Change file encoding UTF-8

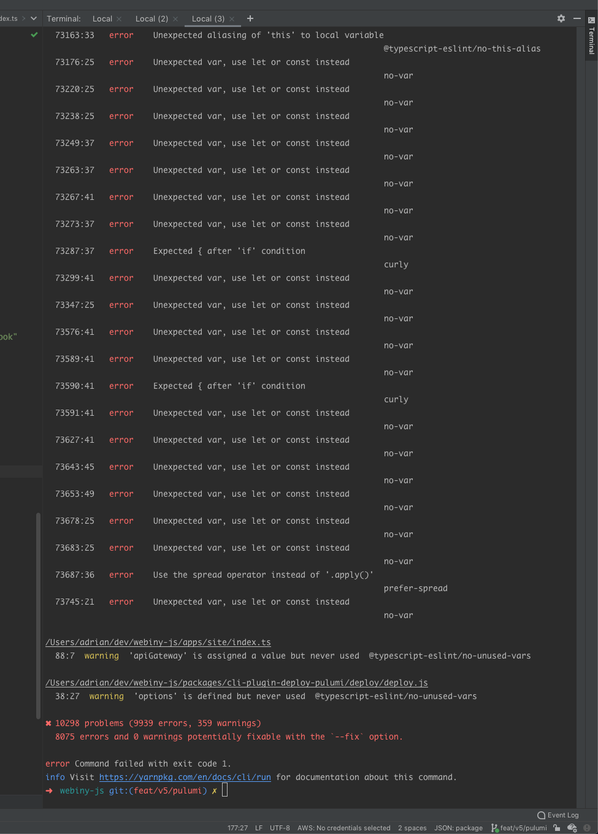click(280, 828)
